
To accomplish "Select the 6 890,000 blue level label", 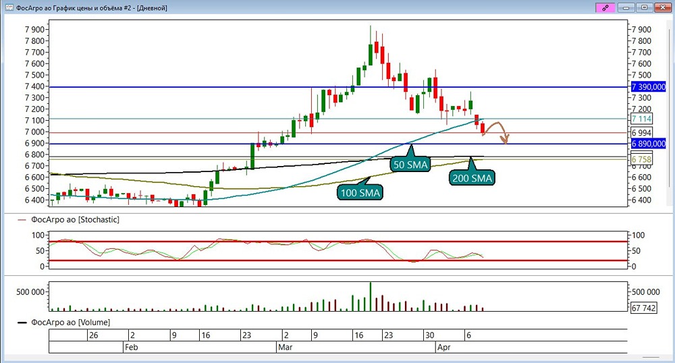I will (648, 144).
